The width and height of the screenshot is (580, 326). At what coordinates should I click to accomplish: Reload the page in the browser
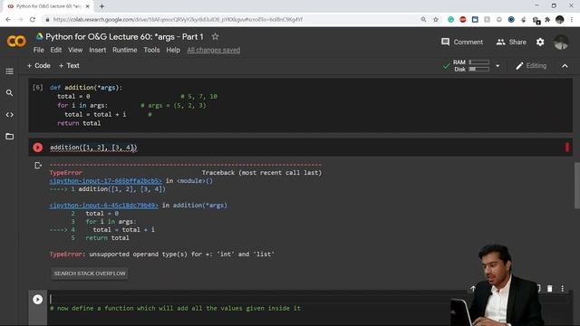pos(33,20)
